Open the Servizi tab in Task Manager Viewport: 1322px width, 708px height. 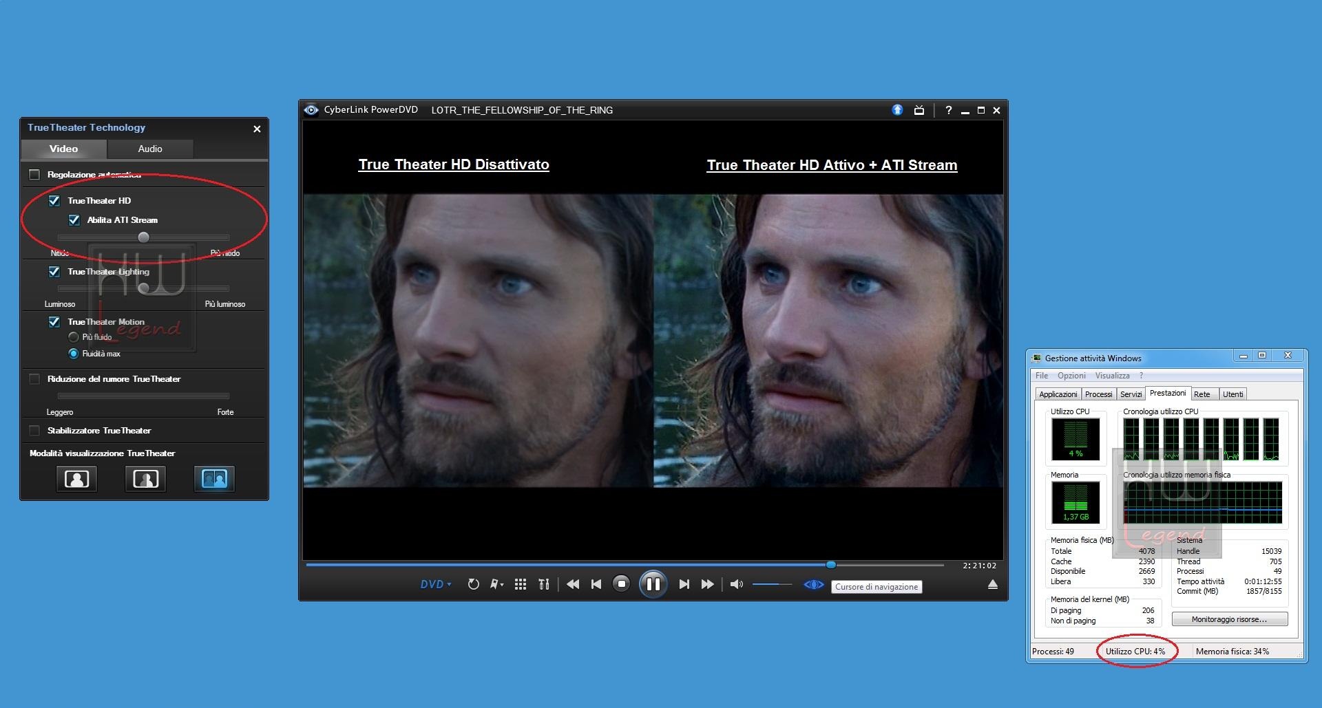click(x=1131, y=394)
